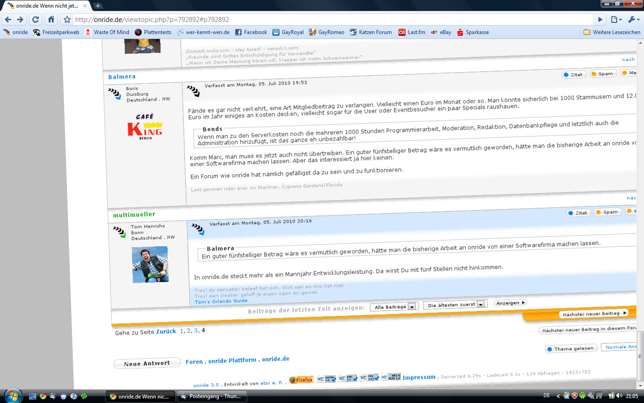Open the Last.fm bookmark
644x403 pixels.
click(412, 32)
